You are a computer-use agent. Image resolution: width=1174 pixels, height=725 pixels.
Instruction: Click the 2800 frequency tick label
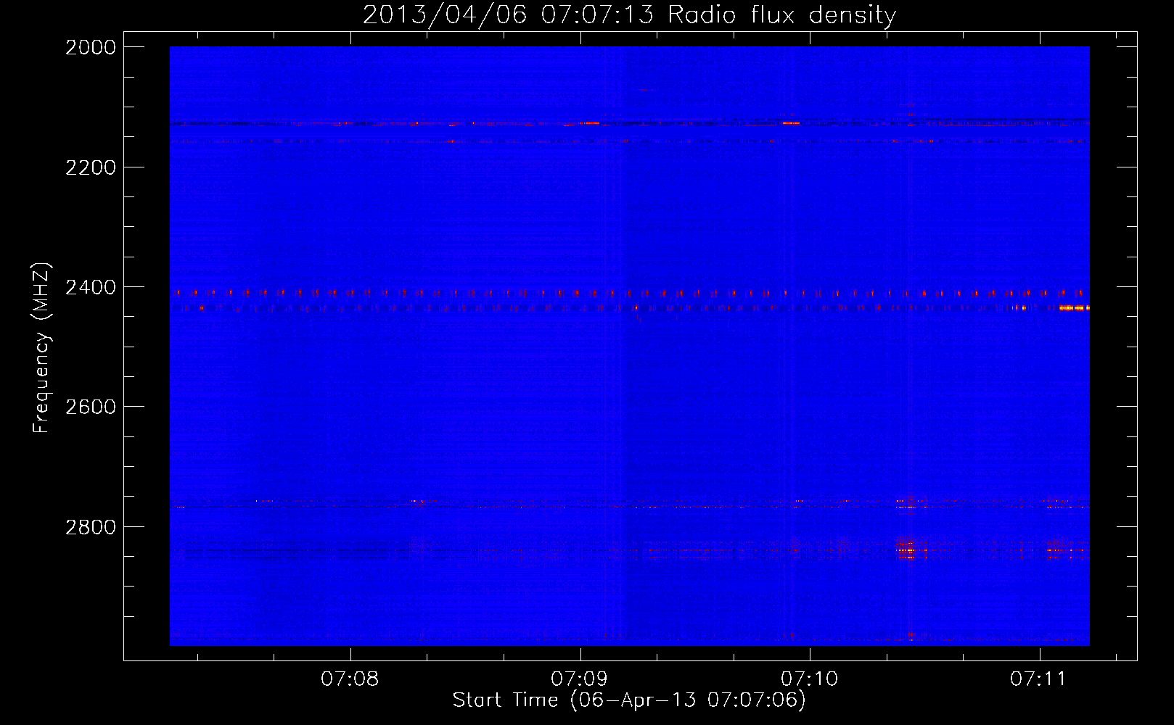point(91,526)
